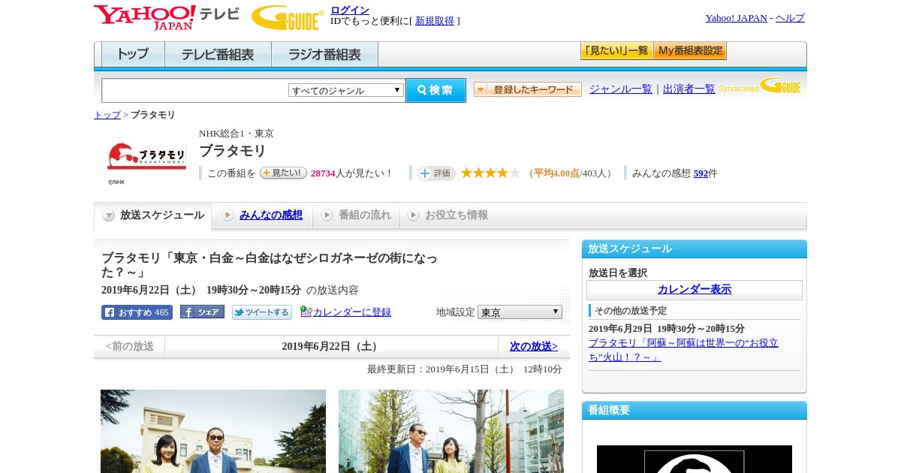The image size is (901, 473).
Task: Open the ログイン link
Action: point(350,10)
